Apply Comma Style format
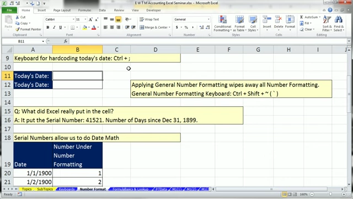 192,27
